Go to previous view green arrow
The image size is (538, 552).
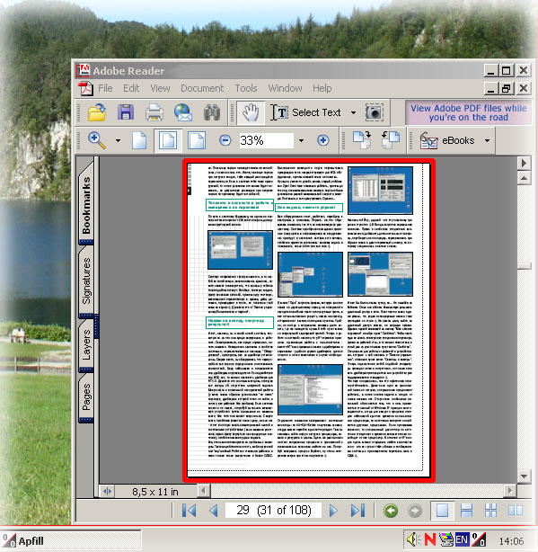click(391, 510)
